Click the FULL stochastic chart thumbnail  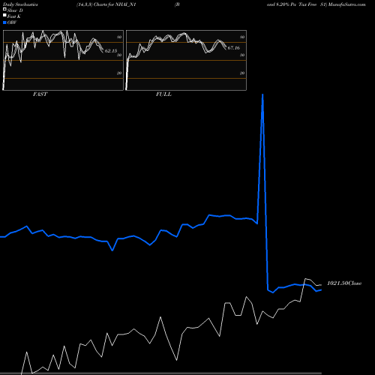click(186, 60)
